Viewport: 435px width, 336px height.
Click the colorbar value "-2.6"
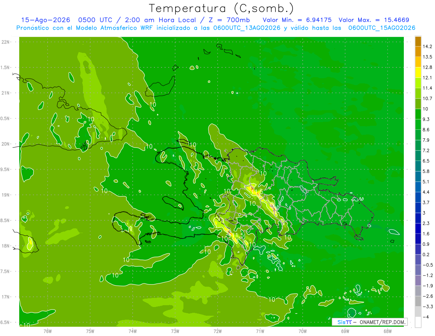427,296
